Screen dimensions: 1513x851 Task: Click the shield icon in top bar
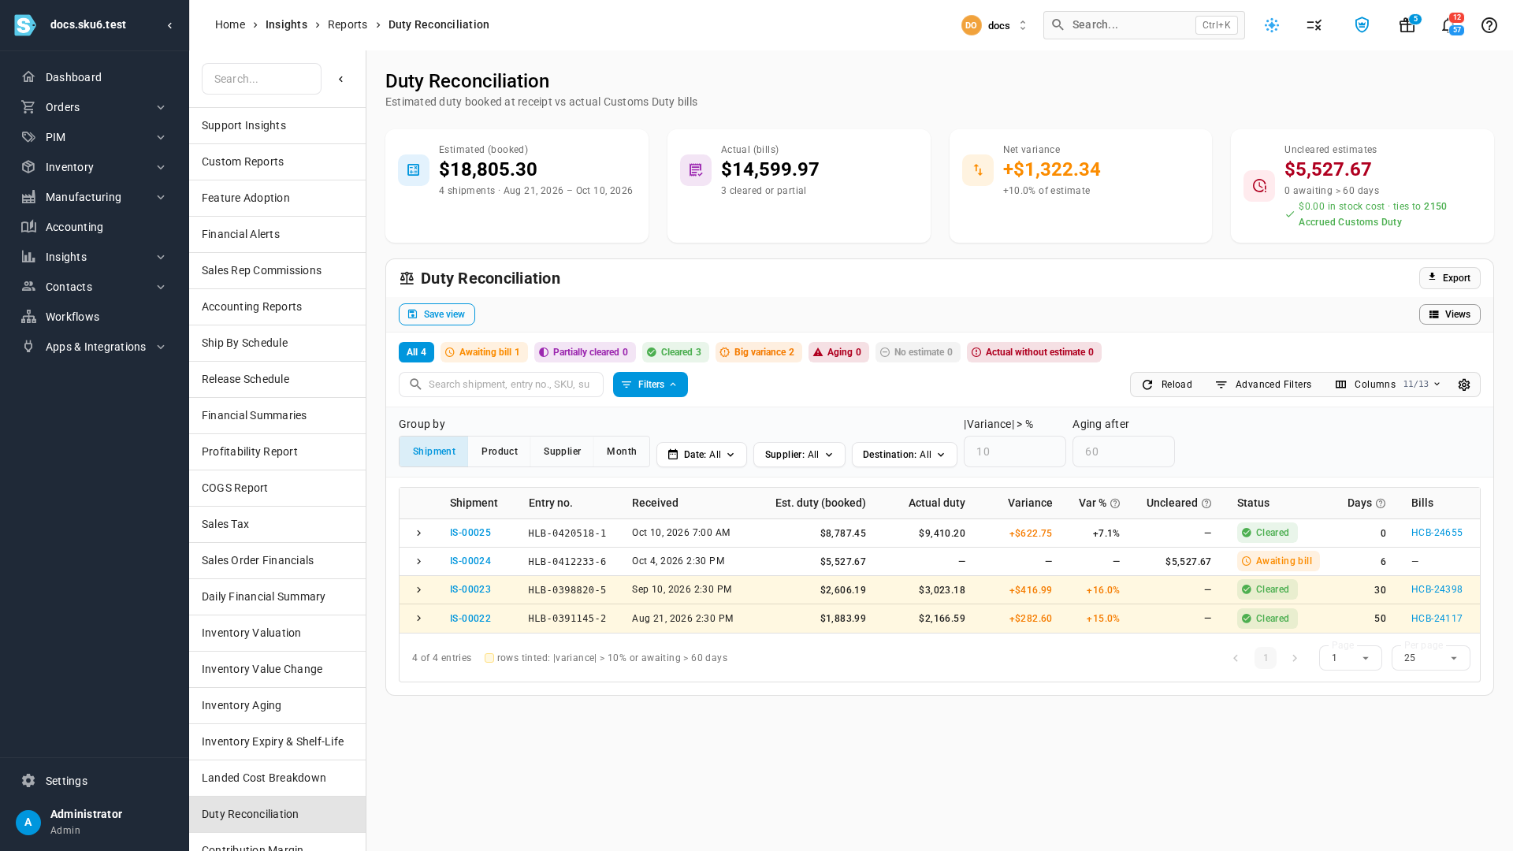point(1362,25)
